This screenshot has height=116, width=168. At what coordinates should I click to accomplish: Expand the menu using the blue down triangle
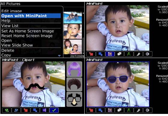pyautogui.click(x=59, y=56)
